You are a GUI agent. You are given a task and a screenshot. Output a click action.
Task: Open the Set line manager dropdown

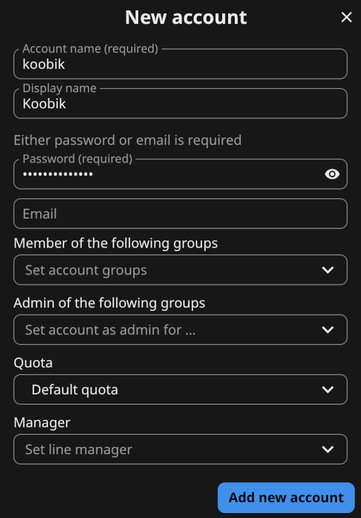pos(180,449)
